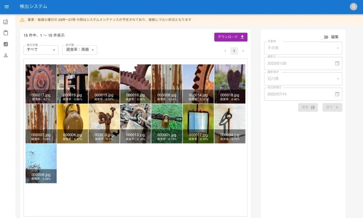Open the 並び順 sort dropdown

click(x=79, y=50)
